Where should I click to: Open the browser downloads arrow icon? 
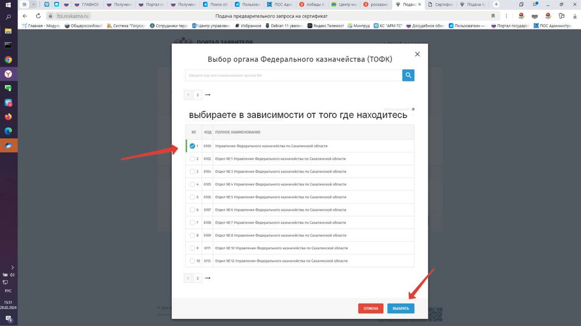pos(575,16)
